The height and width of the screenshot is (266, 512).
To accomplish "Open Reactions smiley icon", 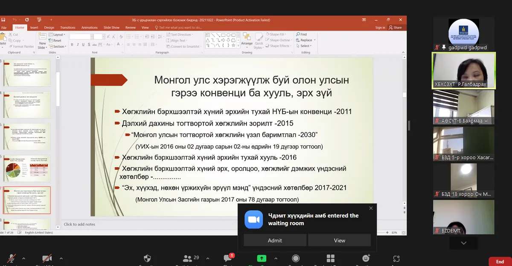I will click(x=366, y=258).
